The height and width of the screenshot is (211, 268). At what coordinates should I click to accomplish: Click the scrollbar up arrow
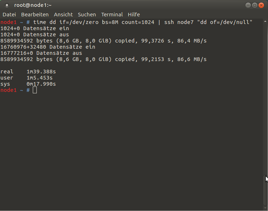265,21
